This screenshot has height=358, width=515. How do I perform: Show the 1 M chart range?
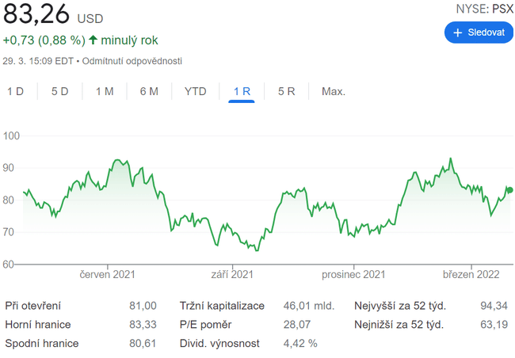pos(105,91)
